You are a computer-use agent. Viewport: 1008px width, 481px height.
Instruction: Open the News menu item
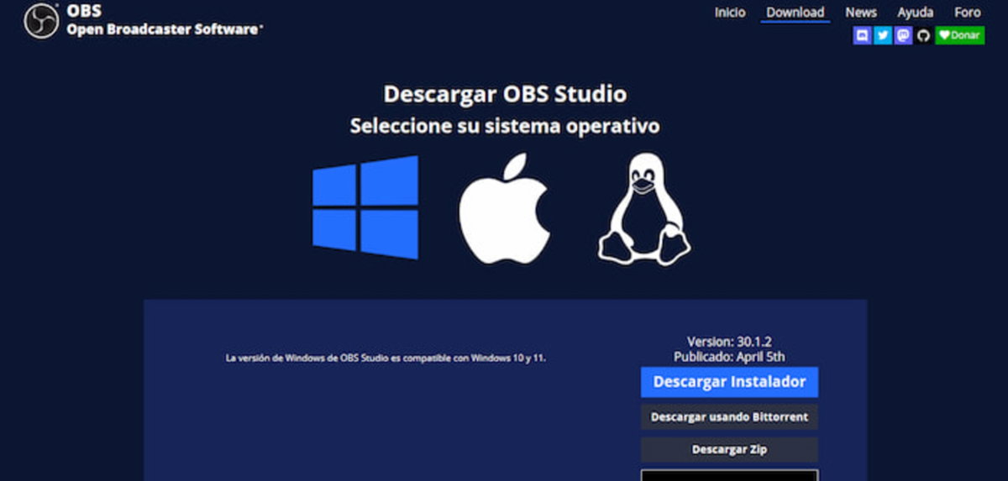tap(861, 13)
